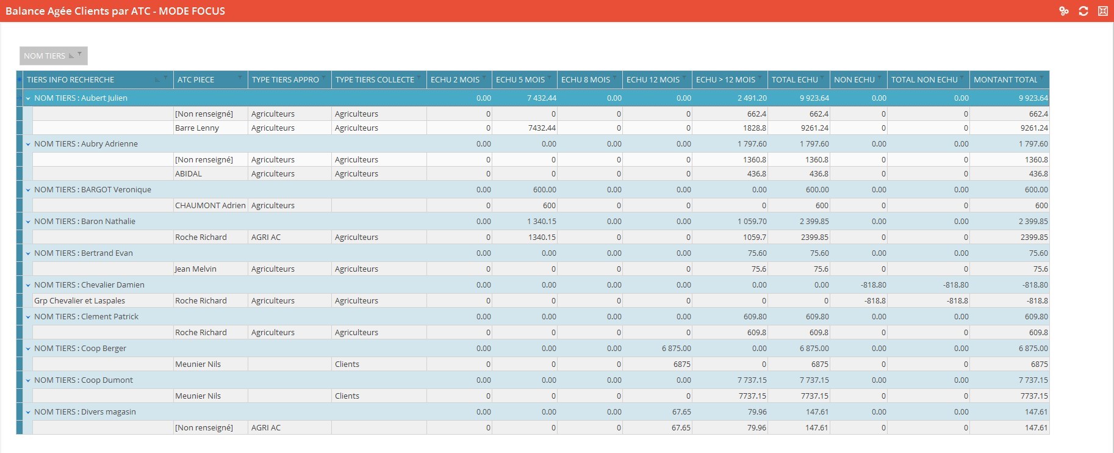Screen dimensions: 1114x453
Task: Exit focus mode with the collapse icon
Action: (1103, 11)
